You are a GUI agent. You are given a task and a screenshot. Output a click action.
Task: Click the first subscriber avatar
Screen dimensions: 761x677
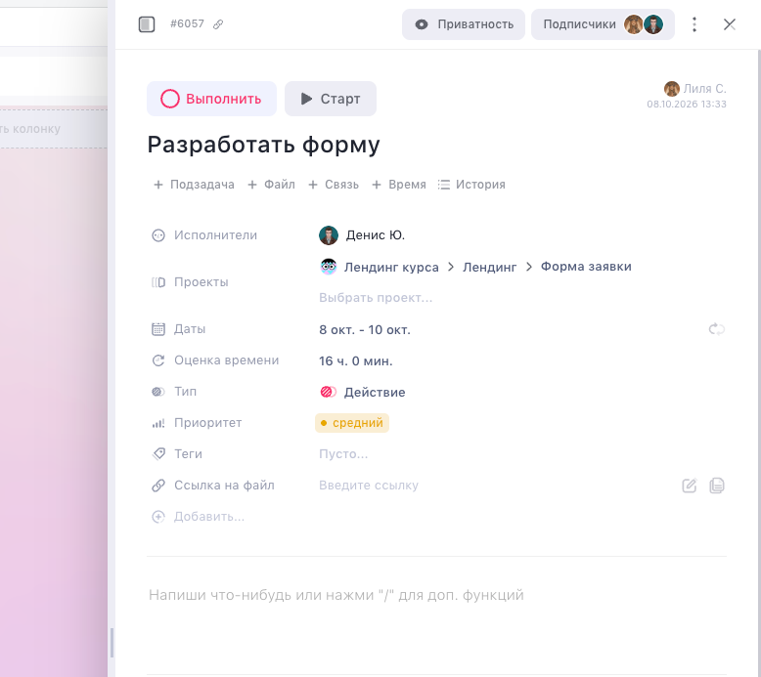click(634, 24)
